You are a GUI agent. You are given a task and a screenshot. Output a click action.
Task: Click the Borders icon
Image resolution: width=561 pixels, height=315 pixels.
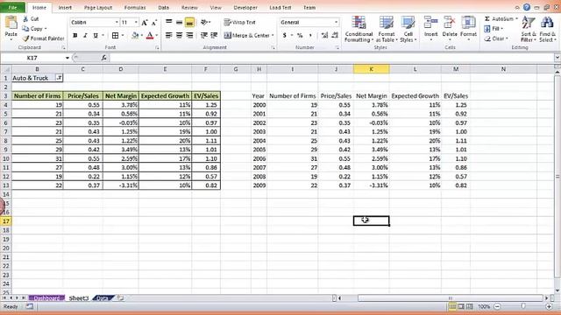115,35
